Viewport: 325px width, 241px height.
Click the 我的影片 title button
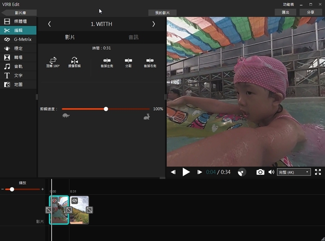pos(162,13)
